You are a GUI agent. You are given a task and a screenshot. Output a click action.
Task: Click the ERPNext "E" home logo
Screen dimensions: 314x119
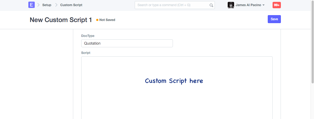(31, 5)
